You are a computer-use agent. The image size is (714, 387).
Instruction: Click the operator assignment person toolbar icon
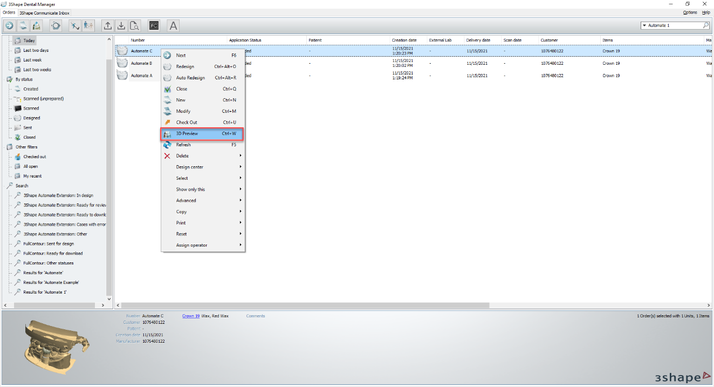(x=88, y=25)
